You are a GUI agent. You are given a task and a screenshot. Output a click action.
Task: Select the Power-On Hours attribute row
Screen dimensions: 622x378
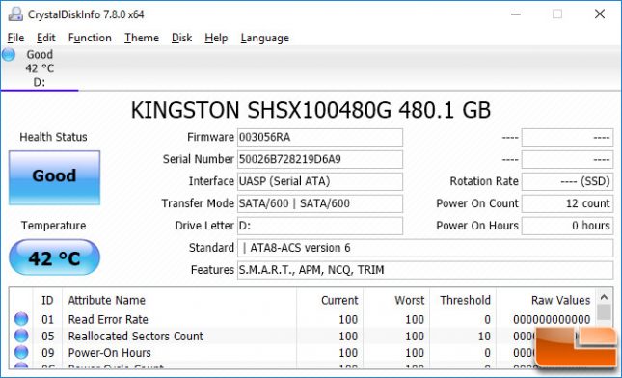tap(302, 353)
